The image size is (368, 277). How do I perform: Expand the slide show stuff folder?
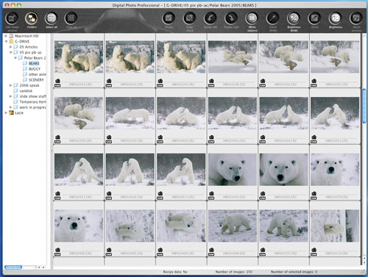coord(10,96)
